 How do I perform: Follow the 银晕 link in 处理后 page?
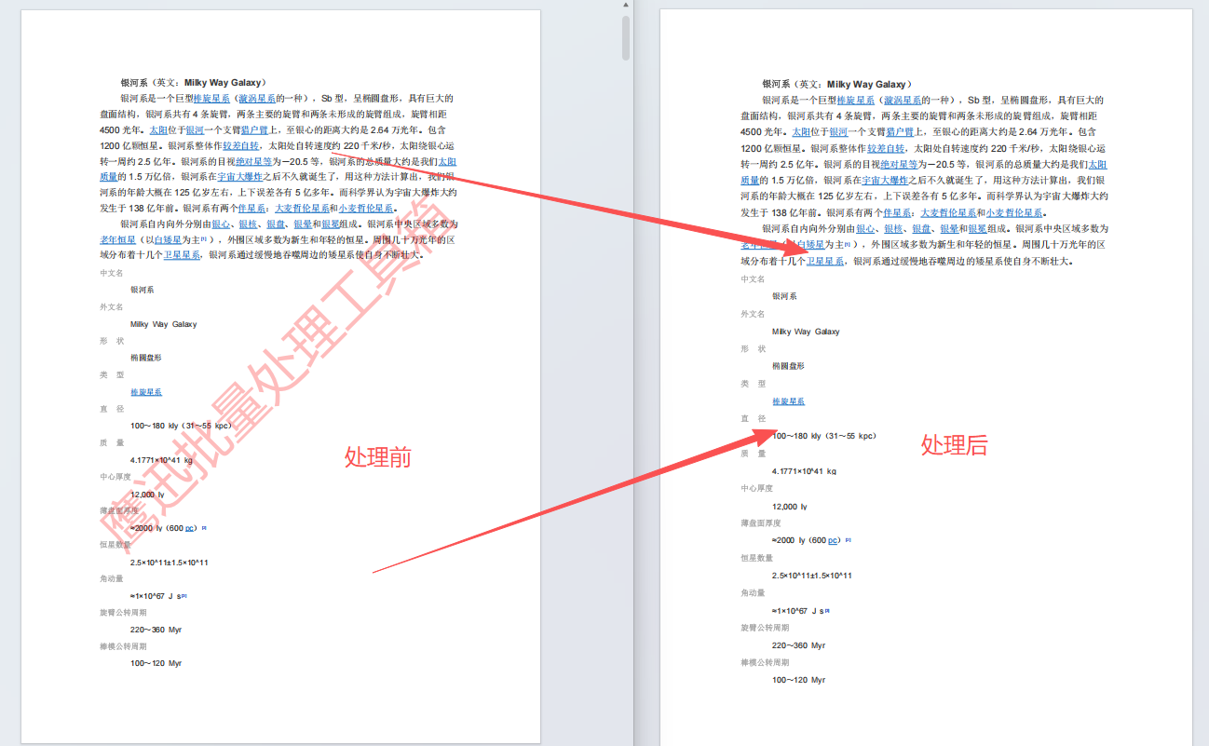coord(947,228)
